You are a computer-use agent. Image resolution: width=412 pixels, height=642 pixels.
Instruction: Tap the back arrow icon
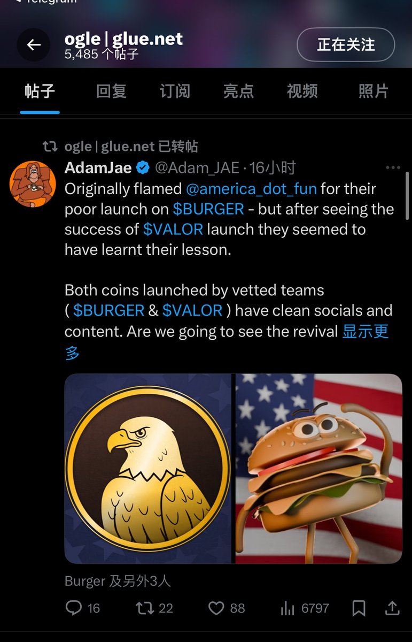pyautogui.click(x=34, y=45)
